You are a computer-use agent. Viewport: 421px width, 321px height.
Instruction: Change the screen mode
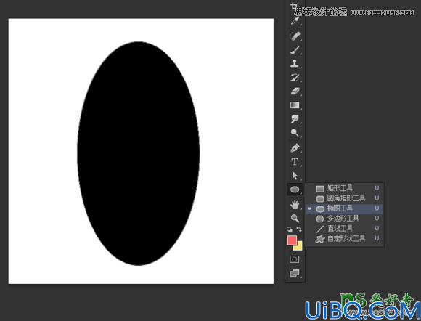pyautogui.click(x=294, y=273)
